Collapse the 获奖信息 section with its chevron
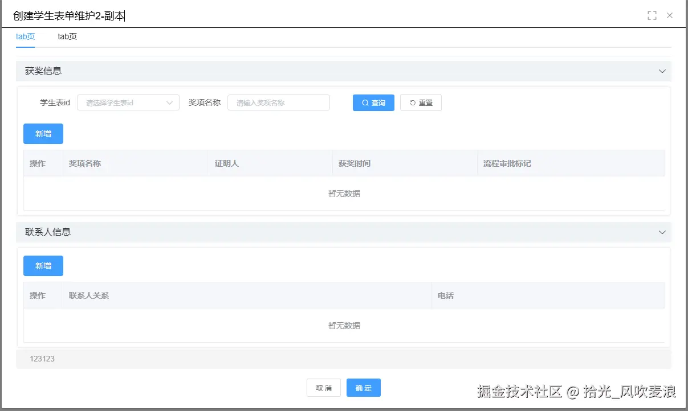The width and height of the screenshot is (688, 411). pos(662,71)
